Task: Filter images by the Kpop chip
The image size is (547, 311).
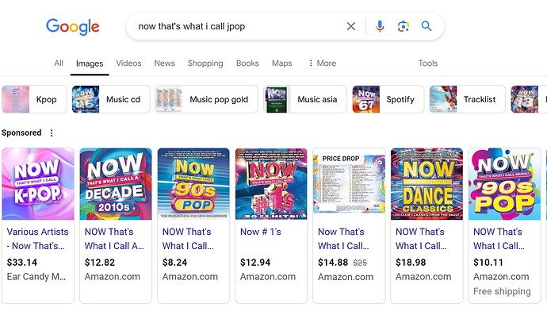Action: click(34, 99)
